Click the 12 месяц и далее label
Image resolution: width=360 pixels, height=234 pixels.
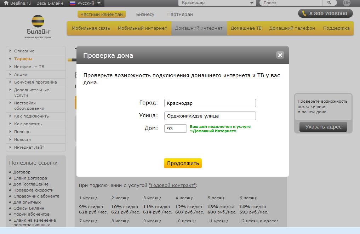pos(259,221)
